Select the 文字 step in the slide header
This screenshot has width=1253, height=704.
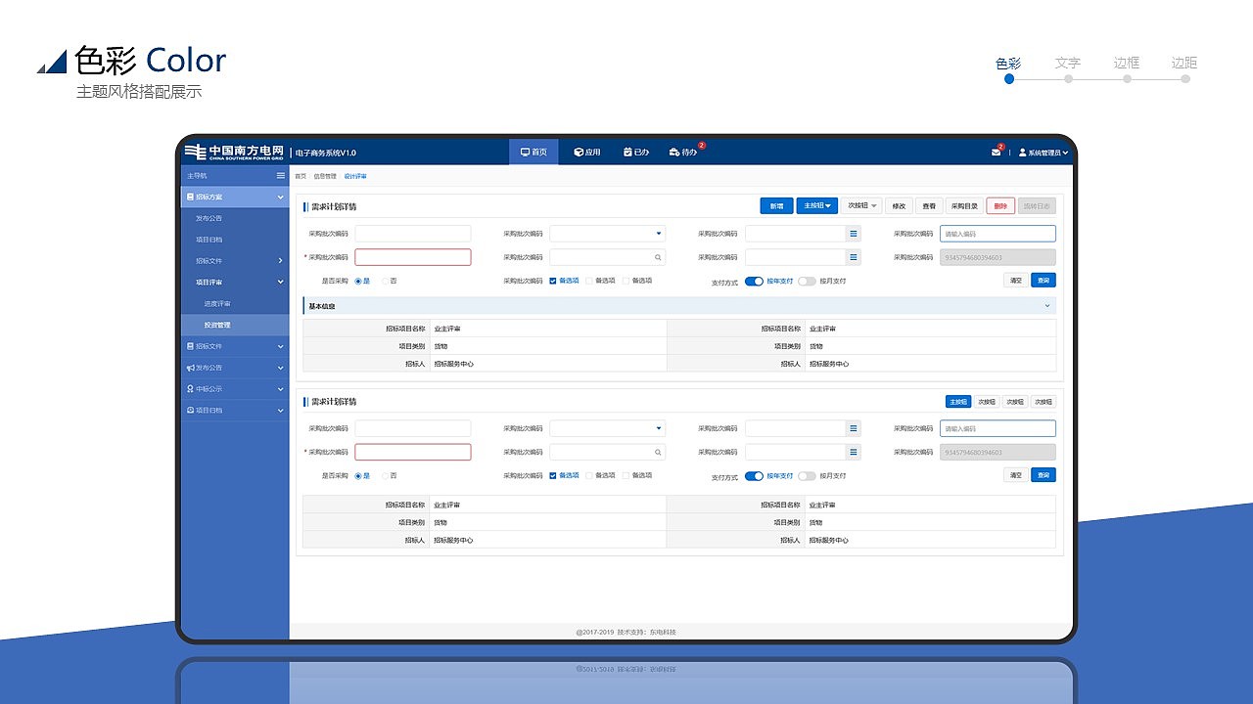[x=1068, y=63]
